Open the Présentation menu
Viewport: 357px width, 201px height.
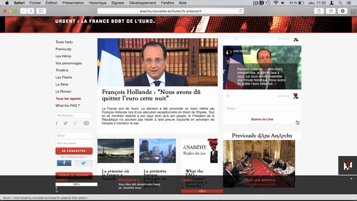(x=73, y=3)
